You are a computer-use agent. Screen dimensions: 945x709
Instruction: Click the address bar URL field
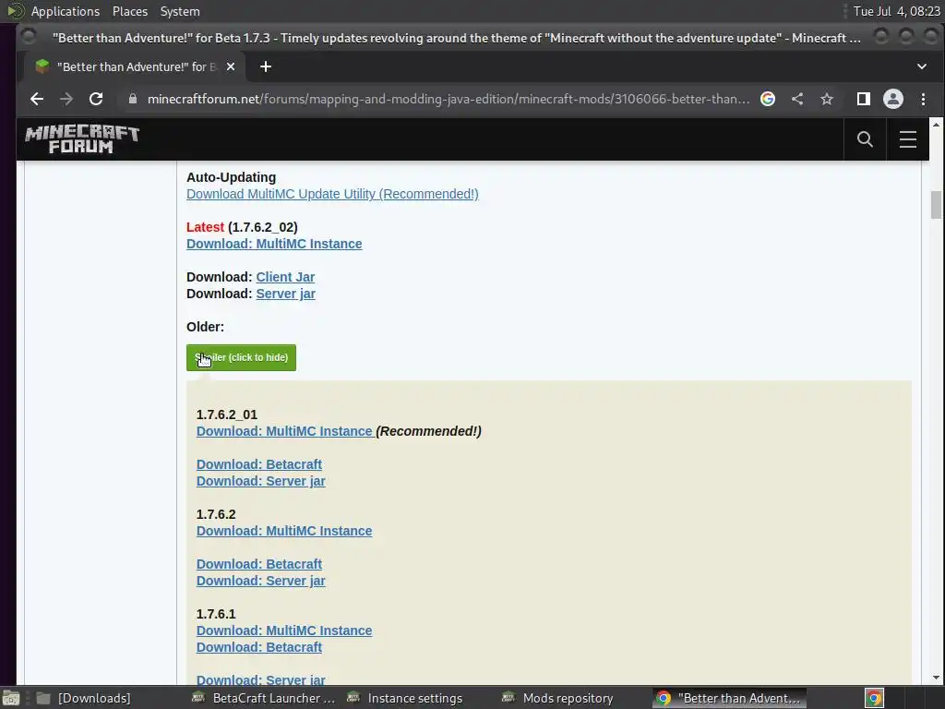click(x=449, y=99)
